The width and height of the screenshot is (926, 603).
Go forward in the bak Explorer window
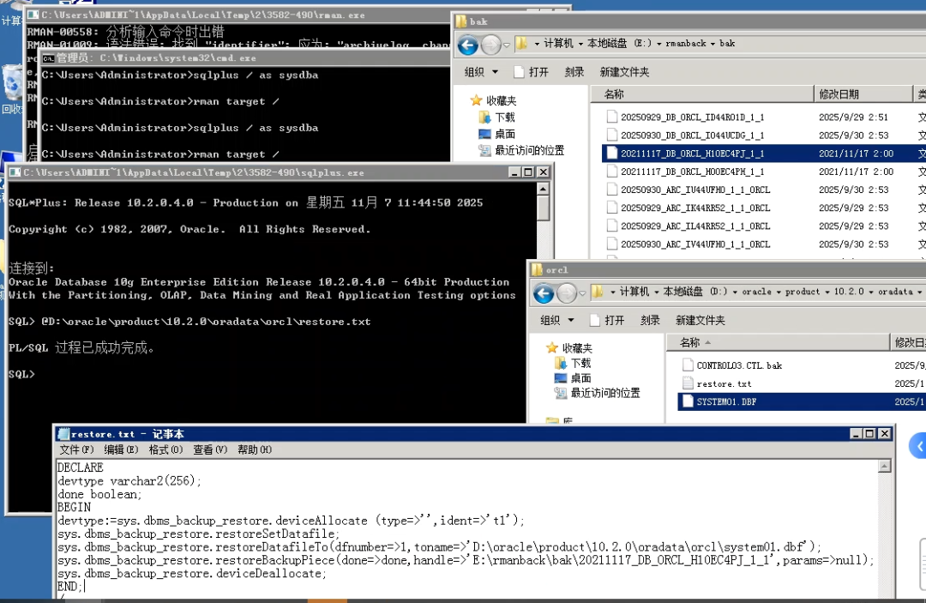tap(490, 45)
